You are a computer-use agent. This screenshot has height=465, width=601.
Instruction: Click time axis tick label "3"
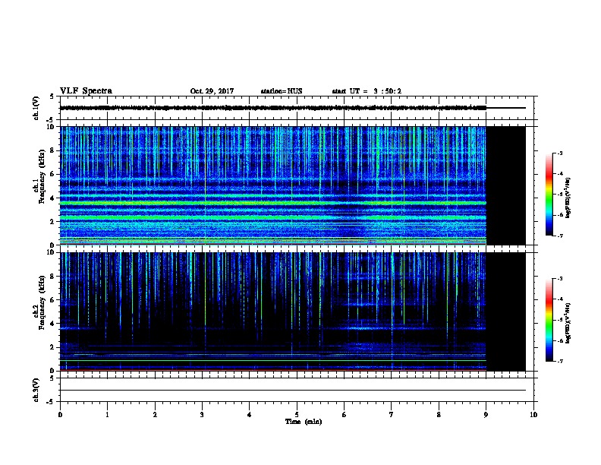pos(202,415)
